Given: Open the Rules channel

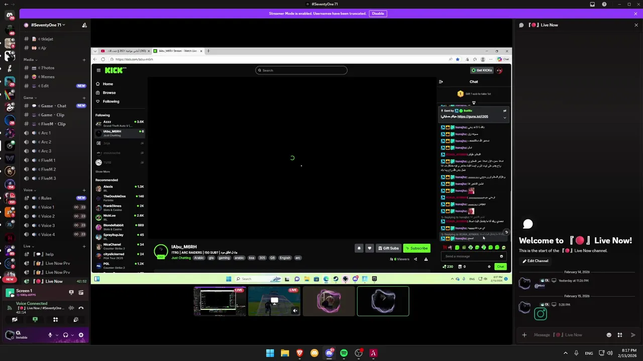Looking at the screenshot, I should click(54, 198).
